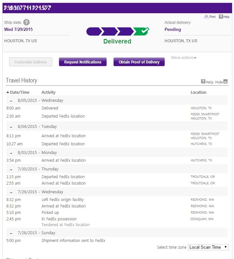This screenshot has height=259, width=234.
Task: Click the tracking number in header
Action: tap(27, 8)
